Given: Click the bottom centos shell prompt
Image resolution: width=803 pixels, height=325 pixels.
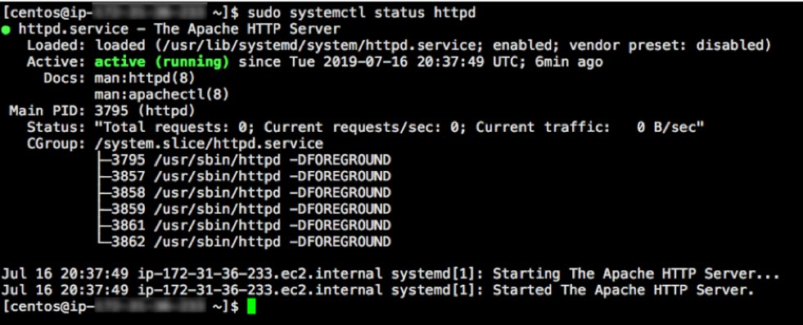Looking at the screenshot, I should [120, 306].
